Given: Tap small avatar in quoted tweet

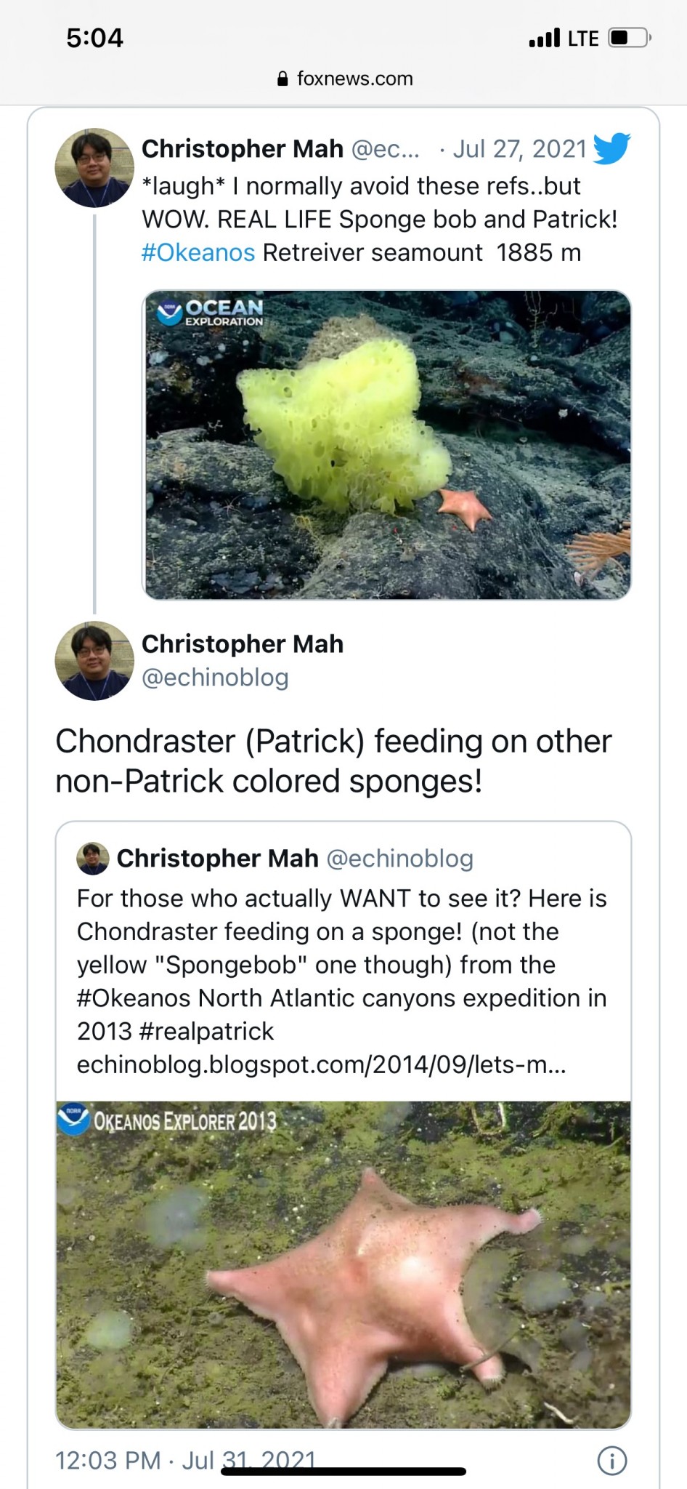Looking at the screenshot, I should [x=93, y=859].
